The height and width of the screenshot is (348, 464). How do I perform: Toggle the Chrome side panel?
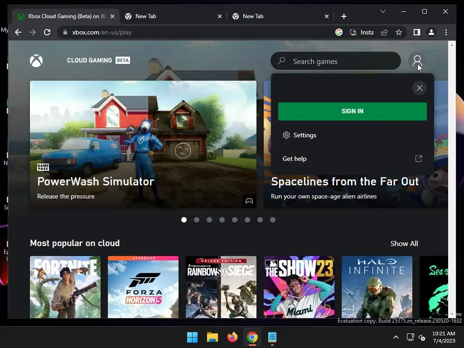tap(417, 32)
